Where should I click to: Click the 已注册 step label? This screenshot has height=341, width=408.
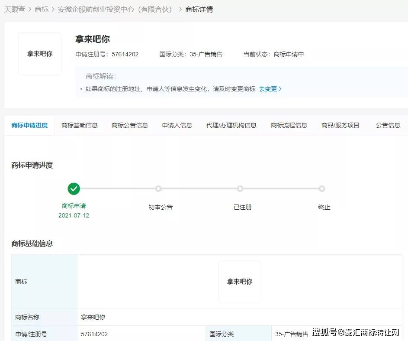pyautogui.click(x=243, y=207)
